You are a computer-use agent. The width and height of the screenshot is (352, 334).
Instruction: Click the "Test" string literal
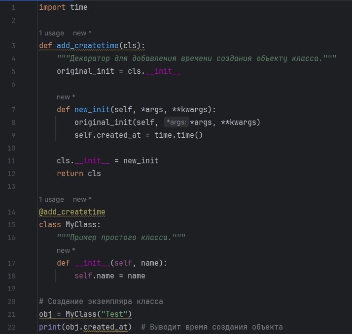click(114, 314)
